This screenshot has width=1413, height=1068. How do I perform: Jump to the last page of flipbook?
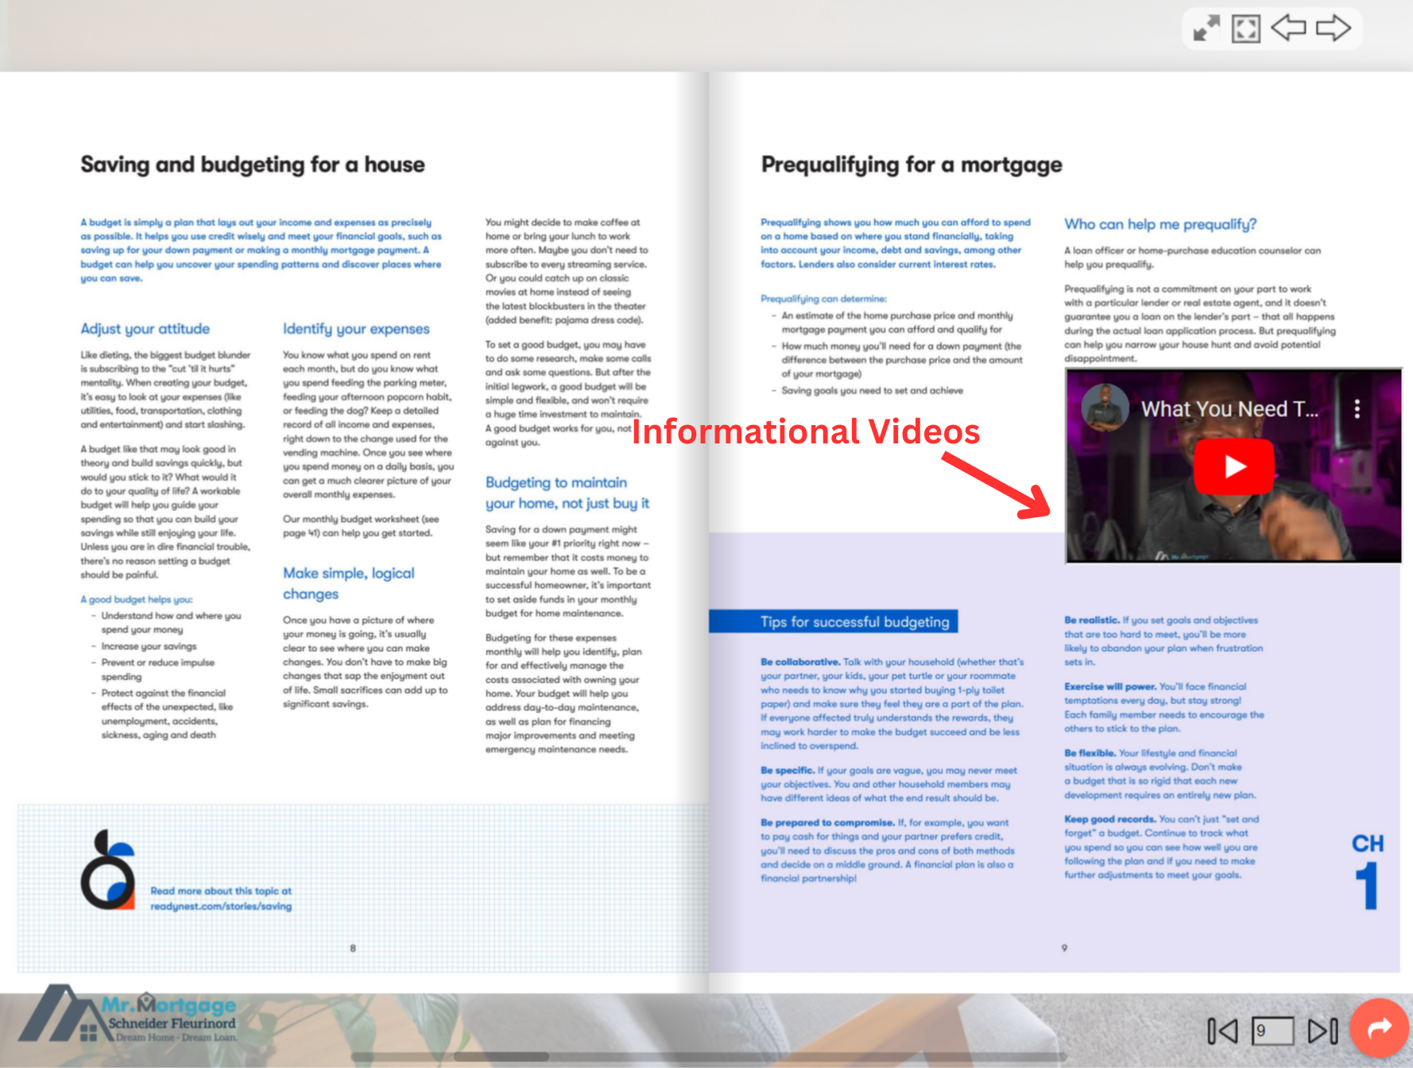[1323, 1031]
